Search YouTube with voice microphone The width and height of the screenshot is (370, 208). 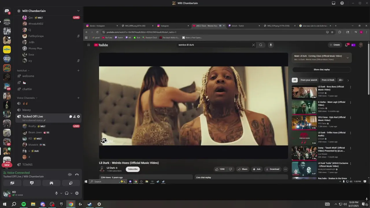[x=271, y=45]
